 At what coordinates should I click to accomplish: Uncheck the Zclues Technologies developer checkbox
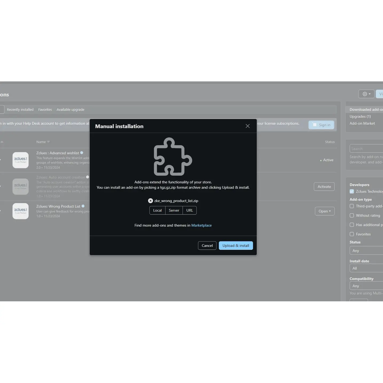(352, 191)
